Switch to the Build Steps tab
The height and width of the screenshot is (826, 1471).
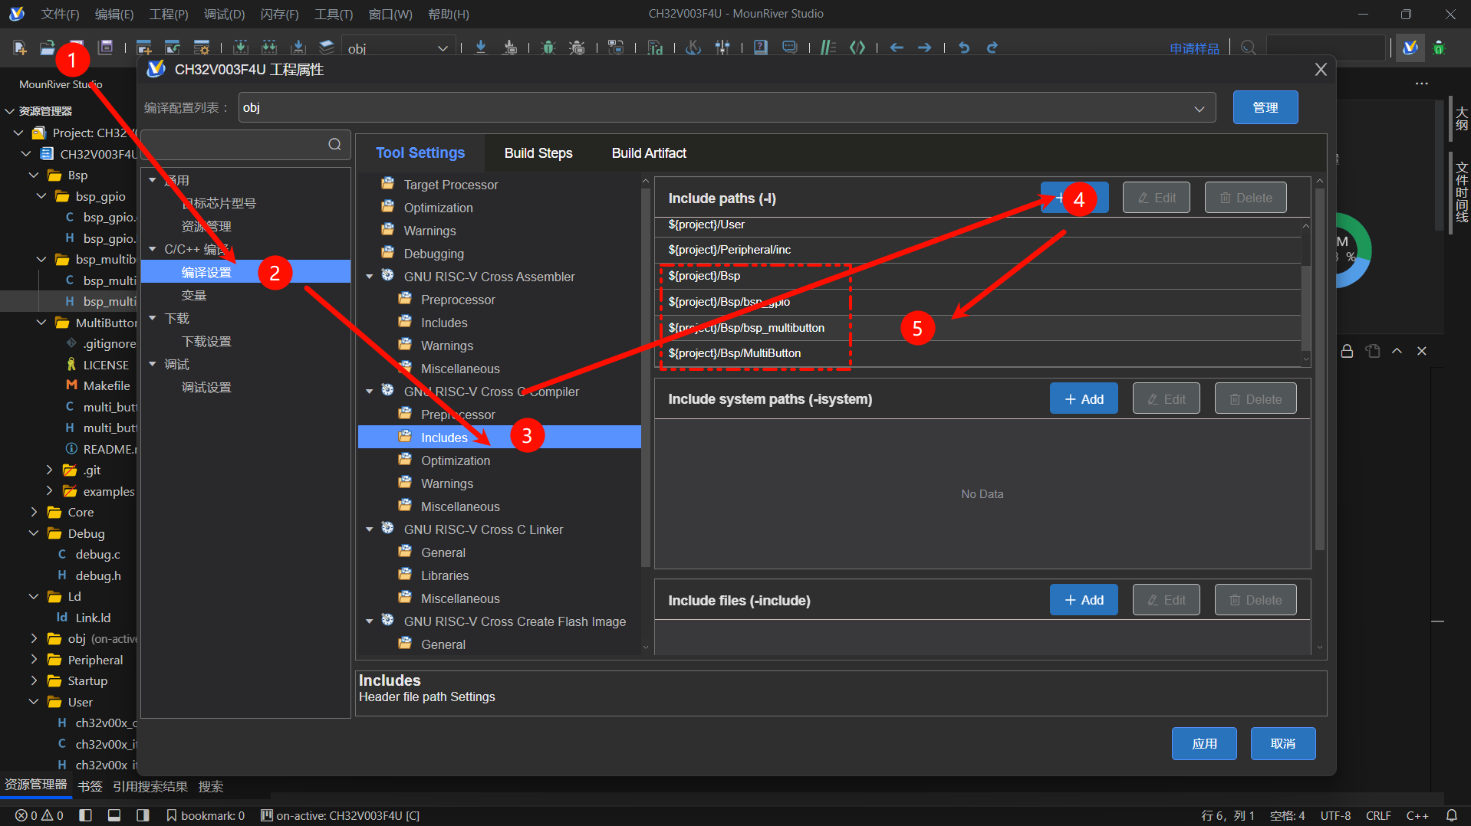pyautogui.click(x=538, y=153)
